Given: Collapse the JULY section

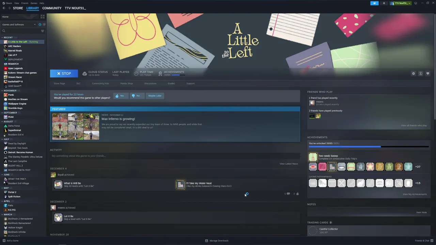Looking at the screenshot, I should 6,139.
